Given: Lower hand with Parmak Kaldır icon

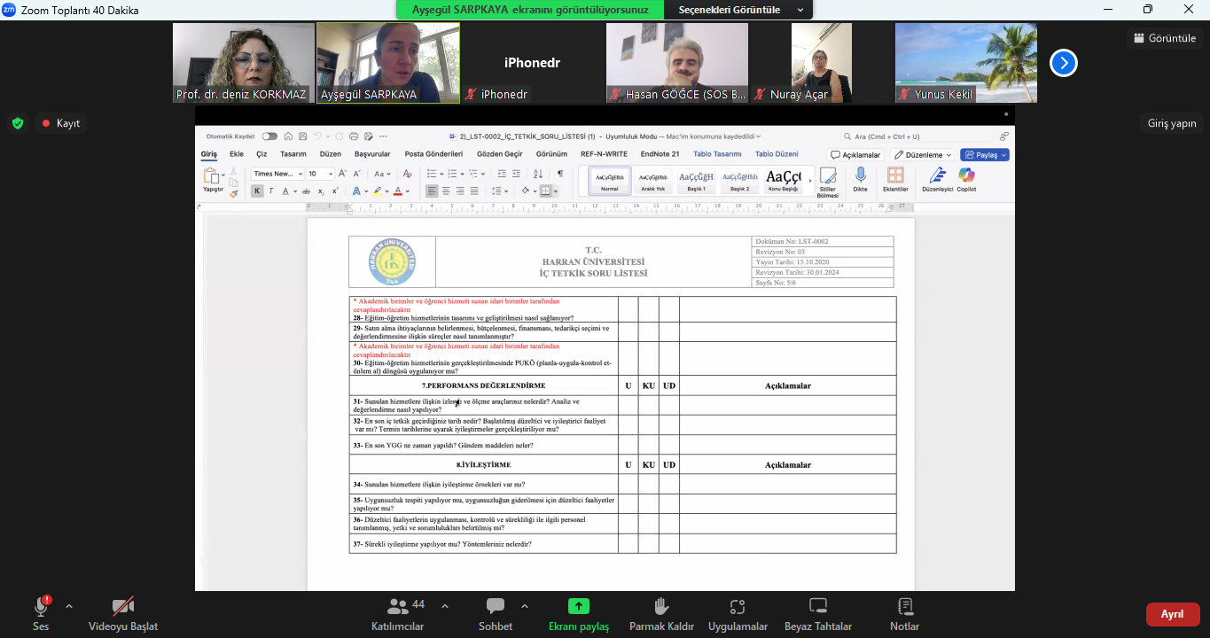Looking at the screenshot, I should [660, 607].
